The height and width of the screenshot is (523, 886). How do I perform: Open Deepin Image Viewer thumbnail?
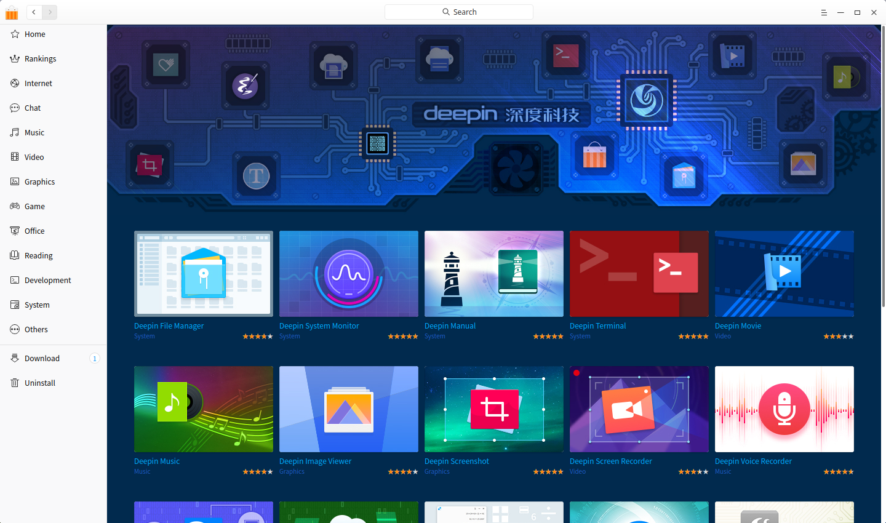point(349,409)
